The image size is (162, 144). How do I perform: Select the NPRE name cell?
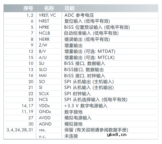click(44, 27)
